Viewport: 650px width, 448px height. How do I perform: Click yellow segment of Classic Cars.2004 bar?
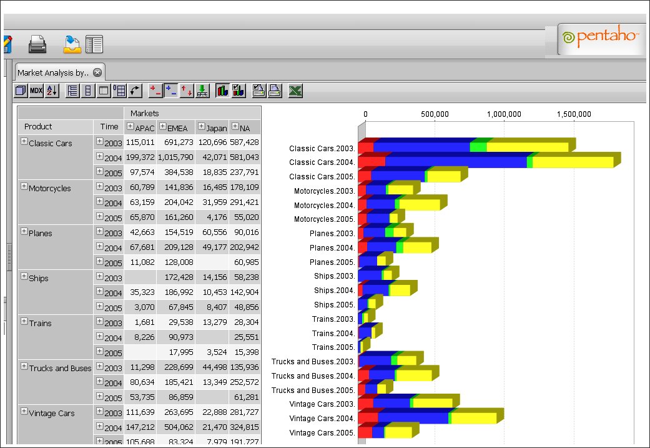(573, 162)
